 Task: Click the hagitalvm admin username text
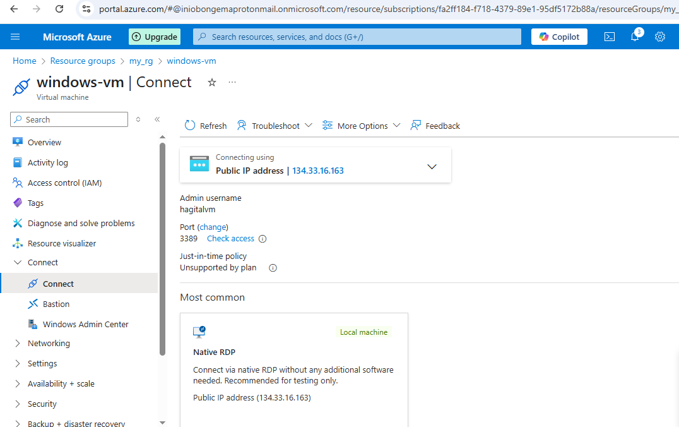pos(198,209)
